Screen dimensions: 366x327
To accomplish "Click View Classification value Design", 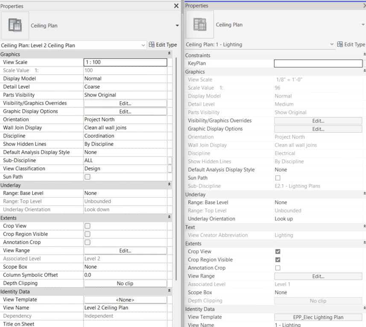I will pyautogui.click(x=126, y=168).
